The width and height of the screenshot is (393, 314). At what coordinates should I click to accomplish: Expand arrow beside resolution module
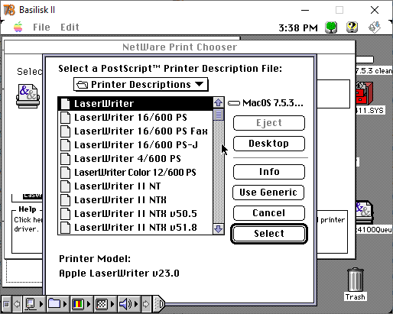coord(112,304)
